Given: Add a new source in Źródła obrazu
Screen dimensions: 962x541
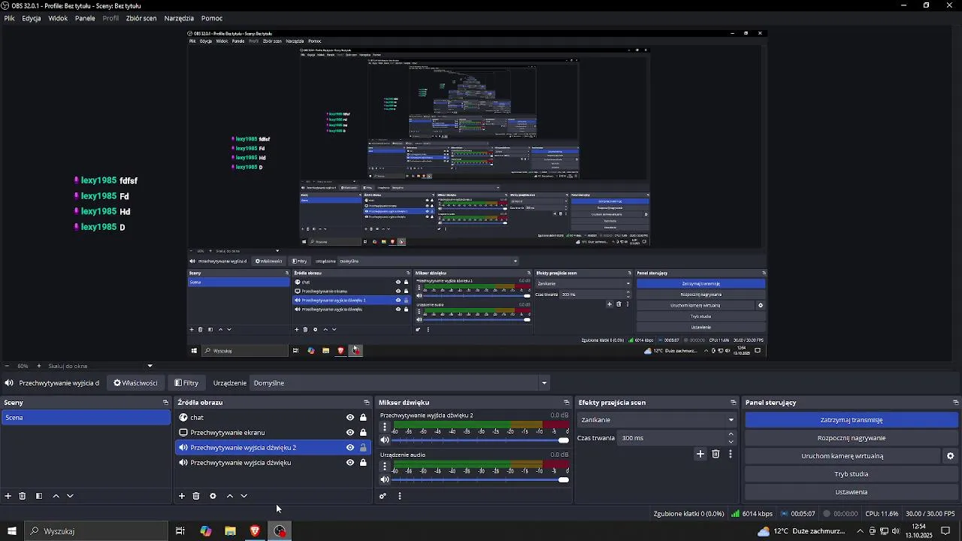Looking at the screenshot, I should click(x=182, y=496).
